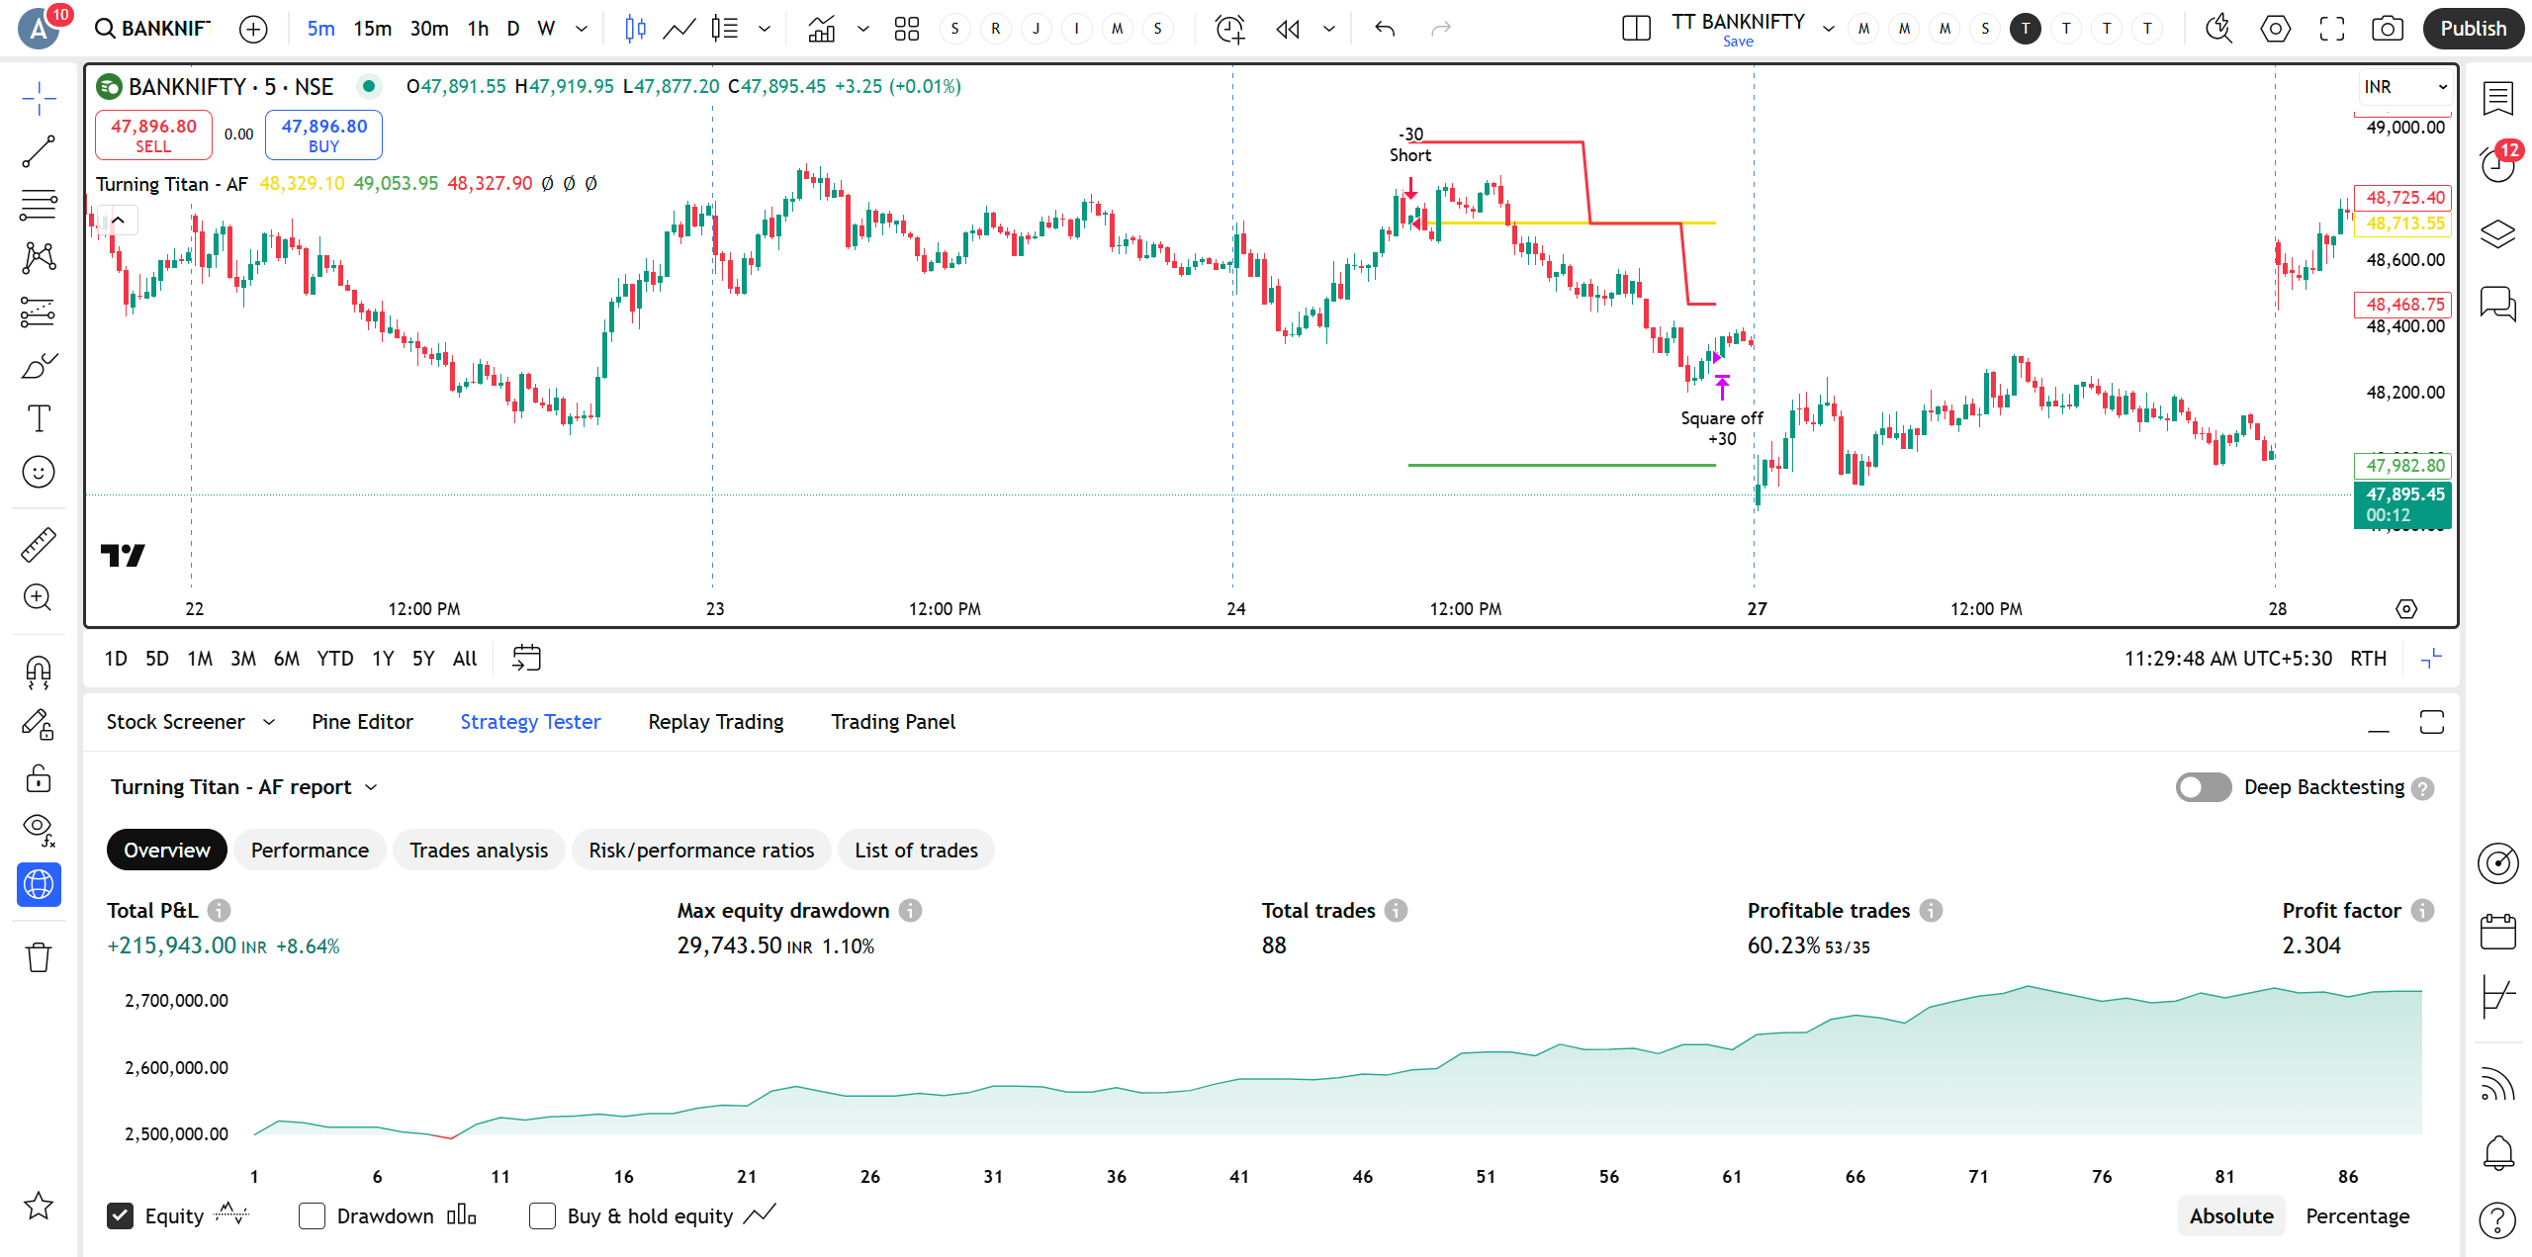Expand indicators favorites chevron
The image size is (2532, 1257).
pos(863,29)
